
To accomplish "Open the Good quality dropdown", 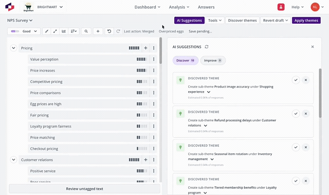I will [24, 31].
